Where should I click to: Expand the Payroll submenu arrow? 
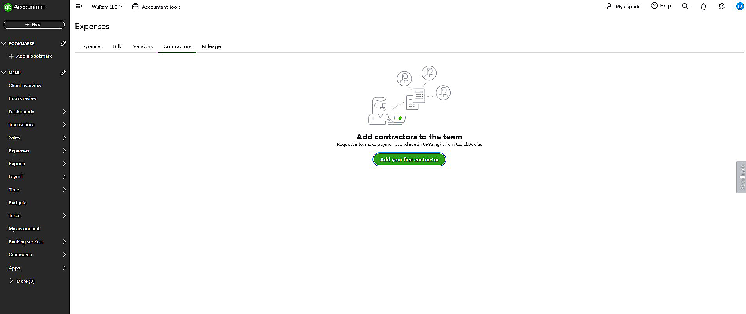(x=64, y=177)
